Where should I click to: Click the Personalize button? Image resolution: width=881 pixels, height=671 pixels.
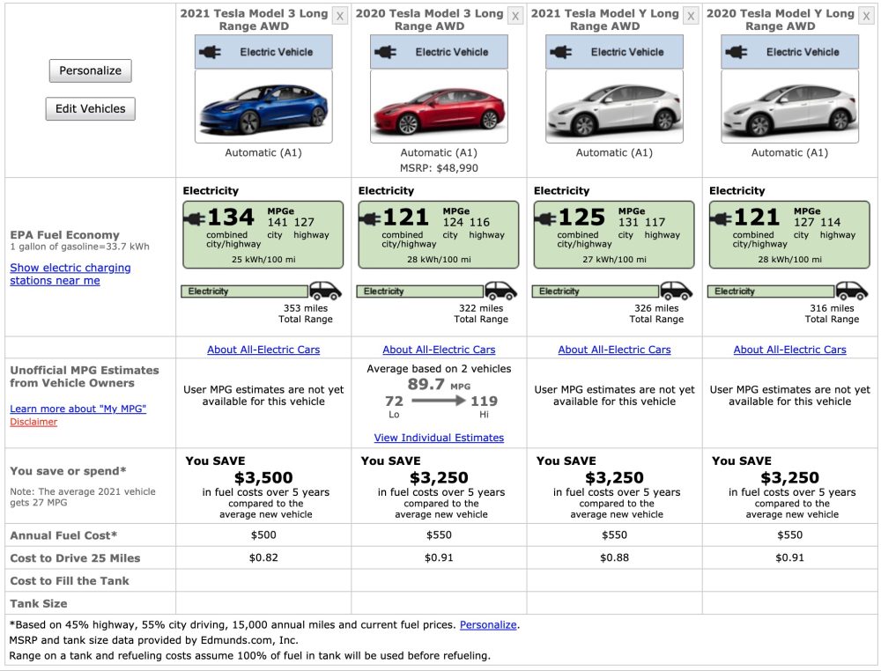[x=90, y=71]
